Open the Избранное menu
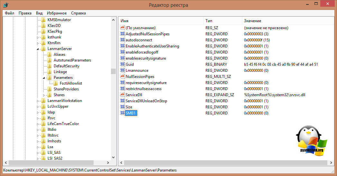The image size is (337, 176). [x=57, y=13]
